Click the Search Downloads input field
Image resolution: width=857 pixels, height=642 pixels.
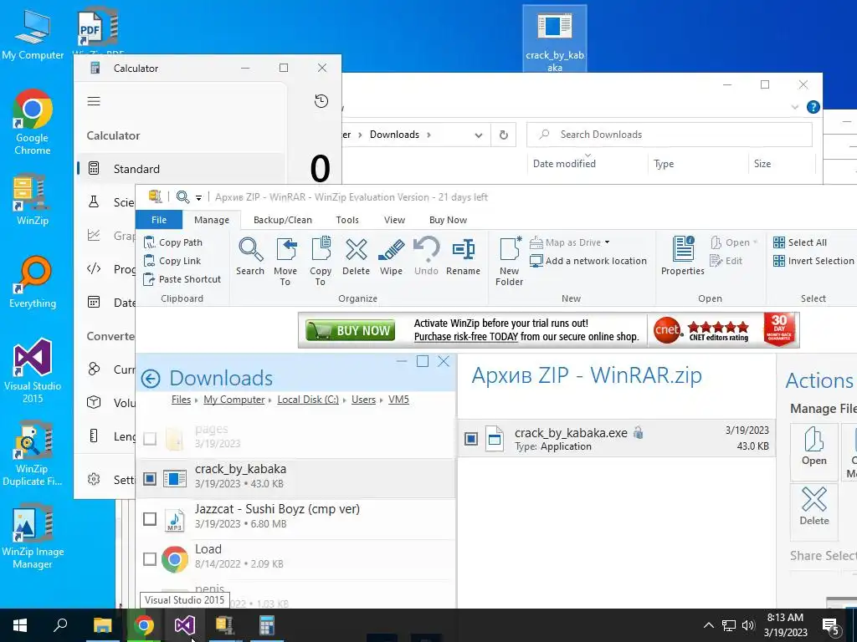pyautogui.click(x=669, y=135)
